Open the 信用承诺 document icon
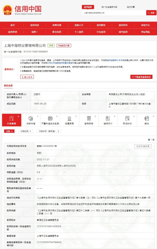Image resolution: width=157 pixels, height=249 pixels. tap(88, 118)
